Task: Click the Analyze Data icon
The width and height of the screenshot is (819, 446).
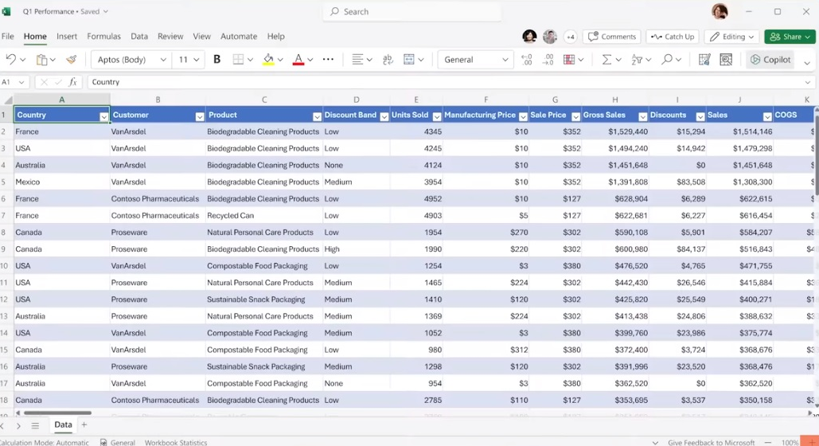Action: [x=726, y=60]
